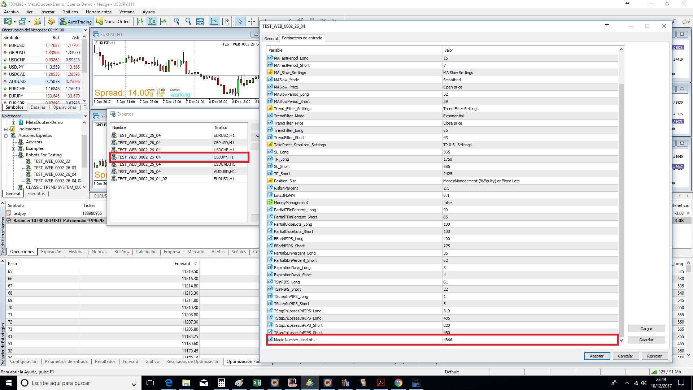Screen dimensions: 693x390
Task: Open Microsoft Edge from taskbar
Action: pyautogui.click(x=169, y=383)
